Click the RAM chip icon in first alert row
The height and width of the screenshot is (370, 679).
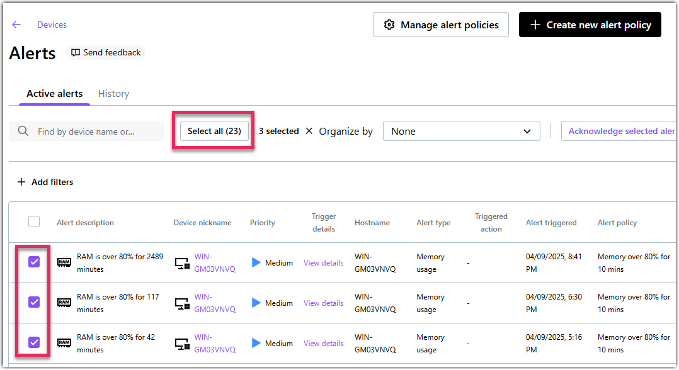[64, 262]
